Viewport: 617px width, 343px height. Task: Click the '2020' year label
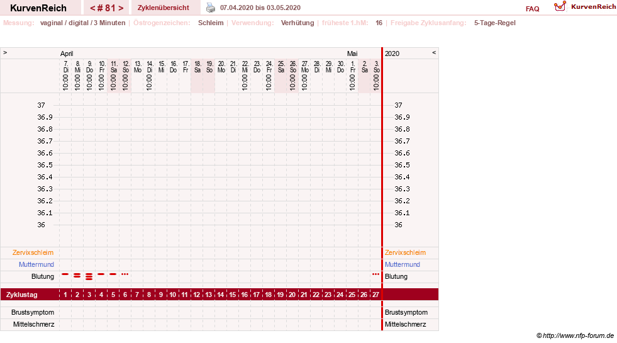392,53
